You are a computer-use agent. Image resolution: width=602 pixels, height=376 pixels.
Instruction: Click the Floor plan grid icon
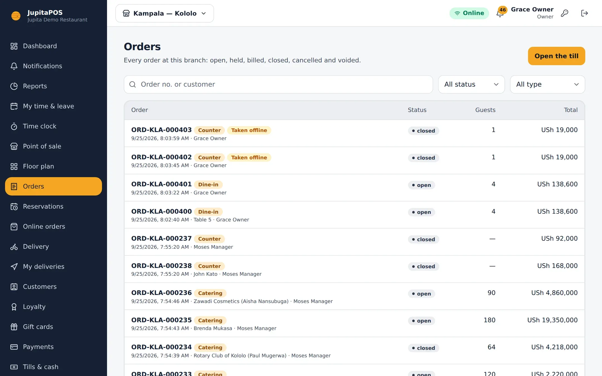pyautogui.click(x=14, y=166)
